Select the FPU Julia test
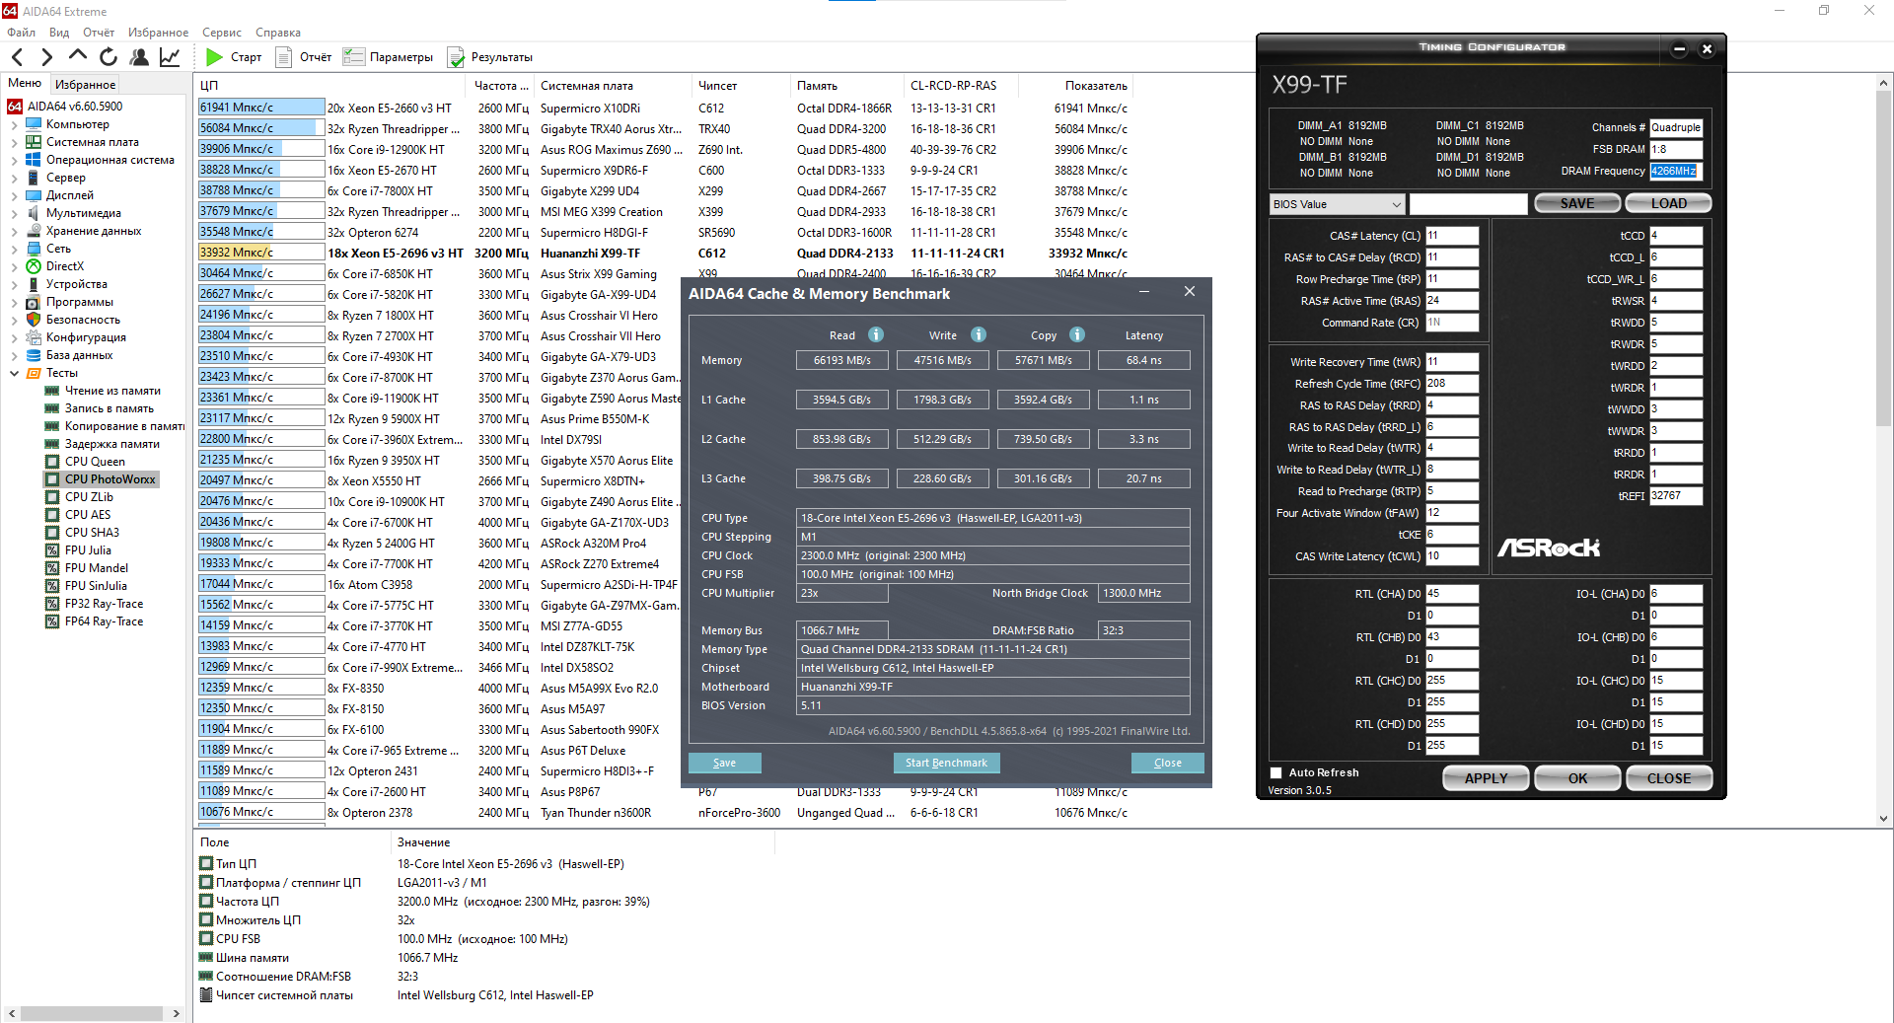 [x=88, y=550]
